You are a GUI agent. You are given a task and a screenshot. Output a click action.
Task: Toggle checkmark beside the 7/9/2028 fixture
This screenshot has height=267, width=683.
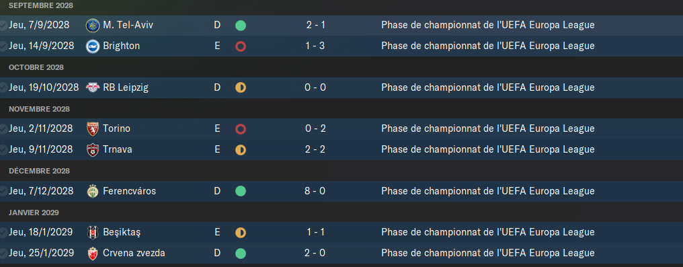point(3,26)
